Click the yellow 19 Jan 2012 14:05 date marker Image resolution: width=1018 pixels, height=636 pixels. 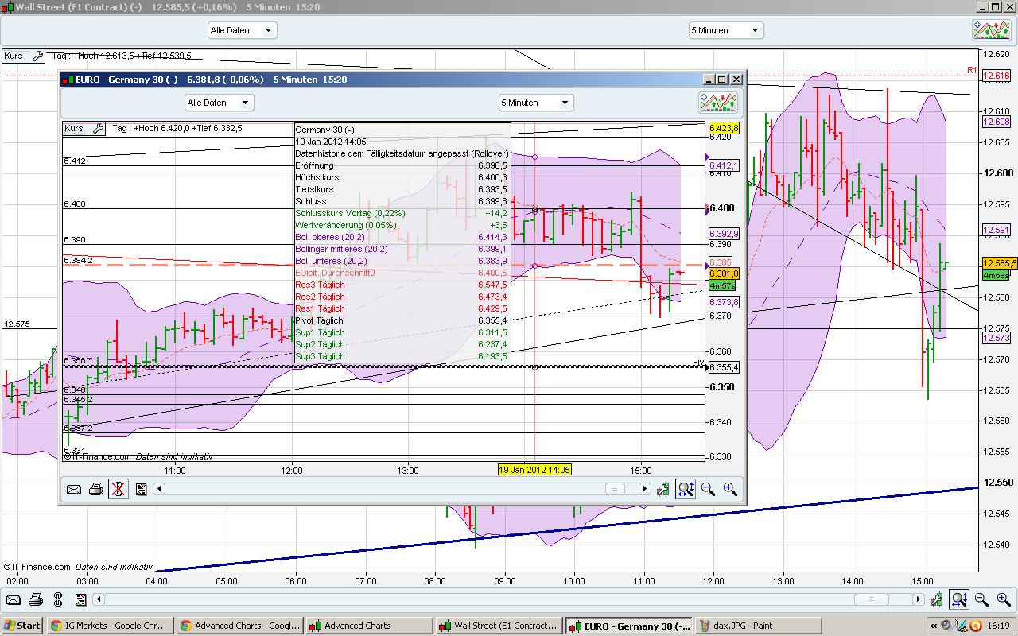tap(534, 470)
